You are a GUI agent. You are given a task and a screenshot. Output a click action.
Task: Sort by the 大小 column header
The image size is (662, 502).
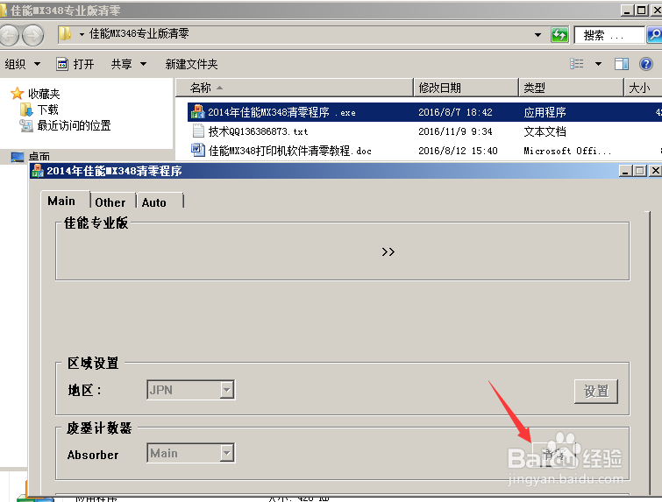click(643, 88)
